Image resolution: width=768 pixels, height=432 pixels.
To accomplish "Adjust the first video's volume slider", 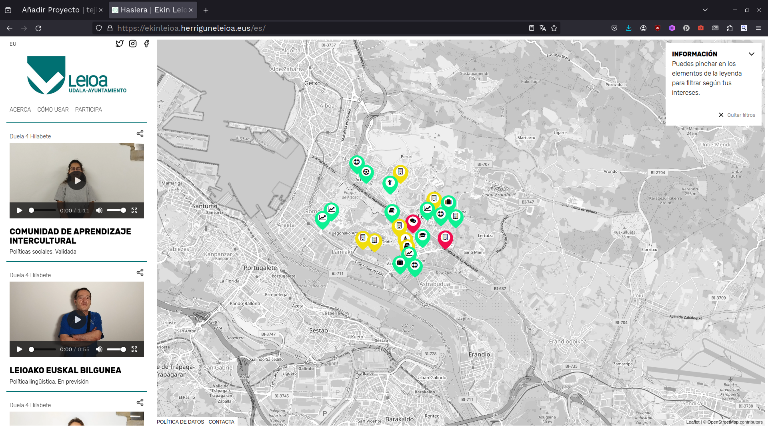I will [116, 210].
